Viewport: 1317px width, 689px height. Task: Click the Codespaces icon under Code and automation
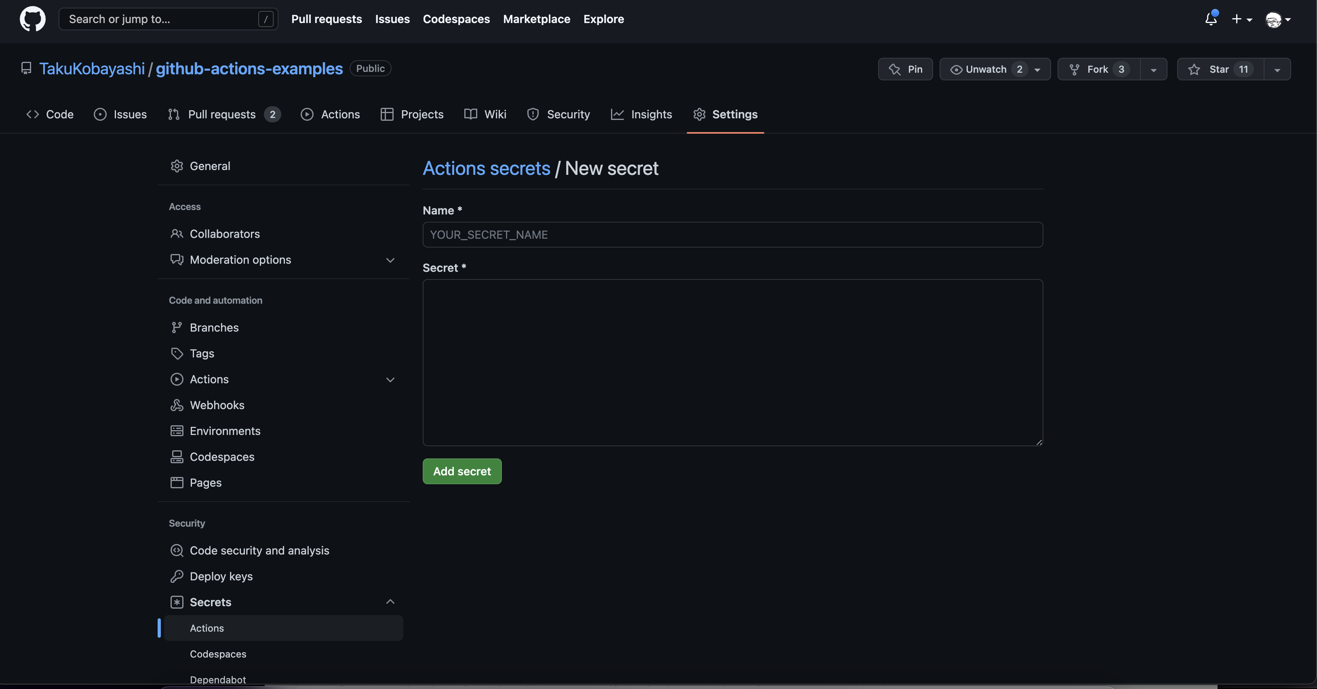pos(176,456)
